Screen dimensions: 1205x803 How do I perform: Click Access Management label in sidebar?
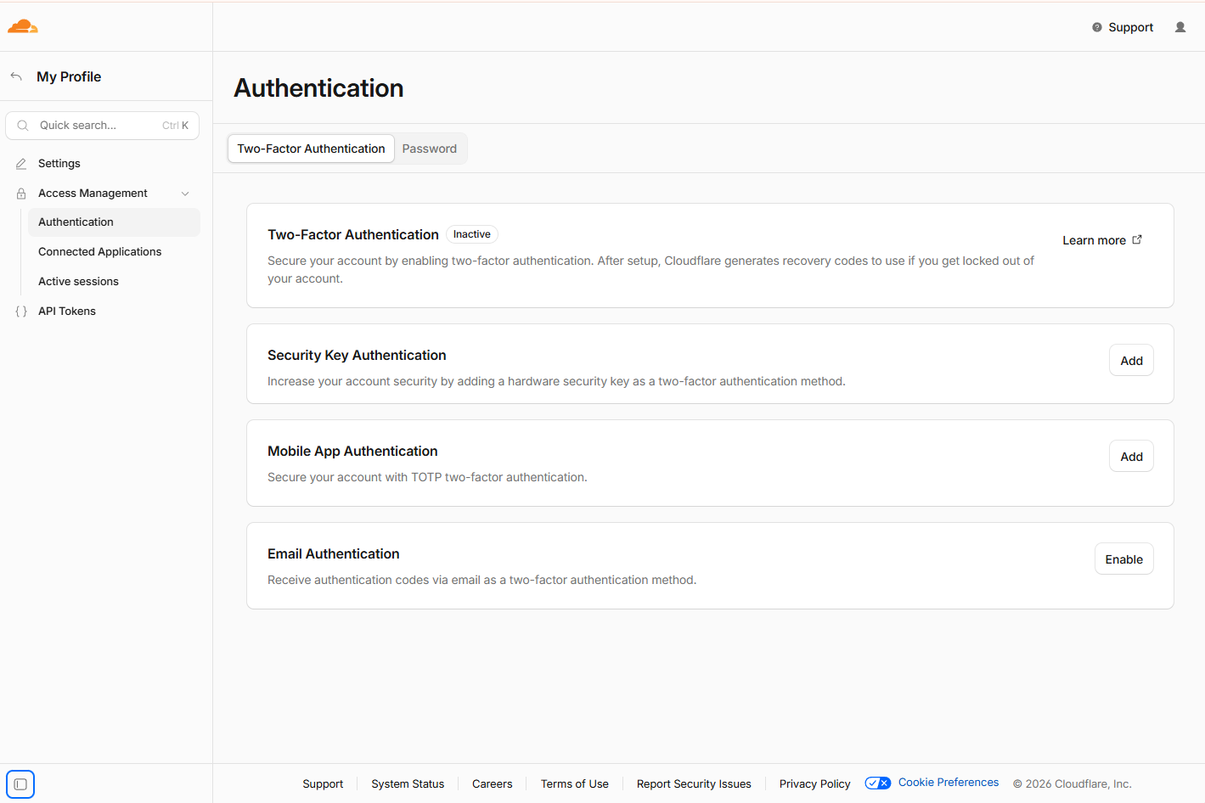point(93,194)
